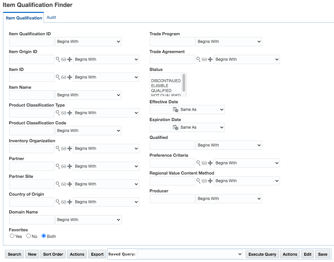Open the Effective Date 'Same As' dropdown
Image resolution: width=334 pixels, height=262 pixels.
pos(201,110)
